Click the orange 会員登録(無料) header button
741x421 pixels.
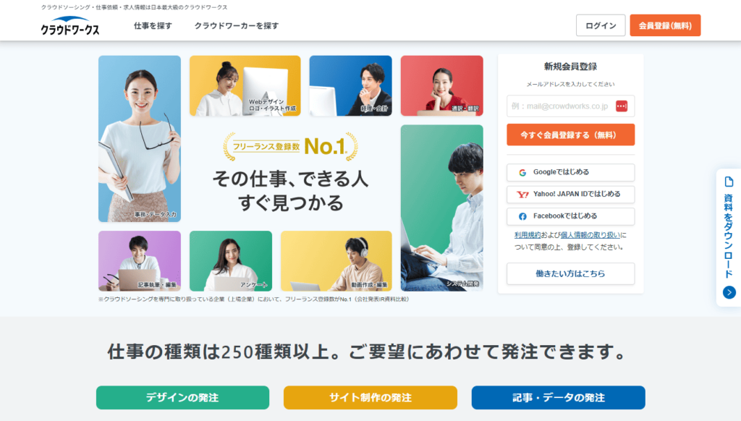point(665,25)
